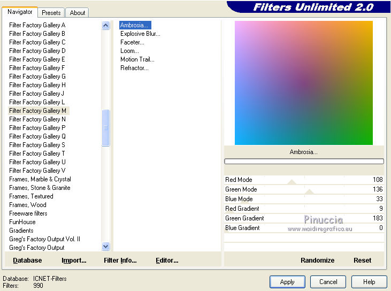Choose the Motion Trail filter
The image size is (391, 291).
pos(137,59)
